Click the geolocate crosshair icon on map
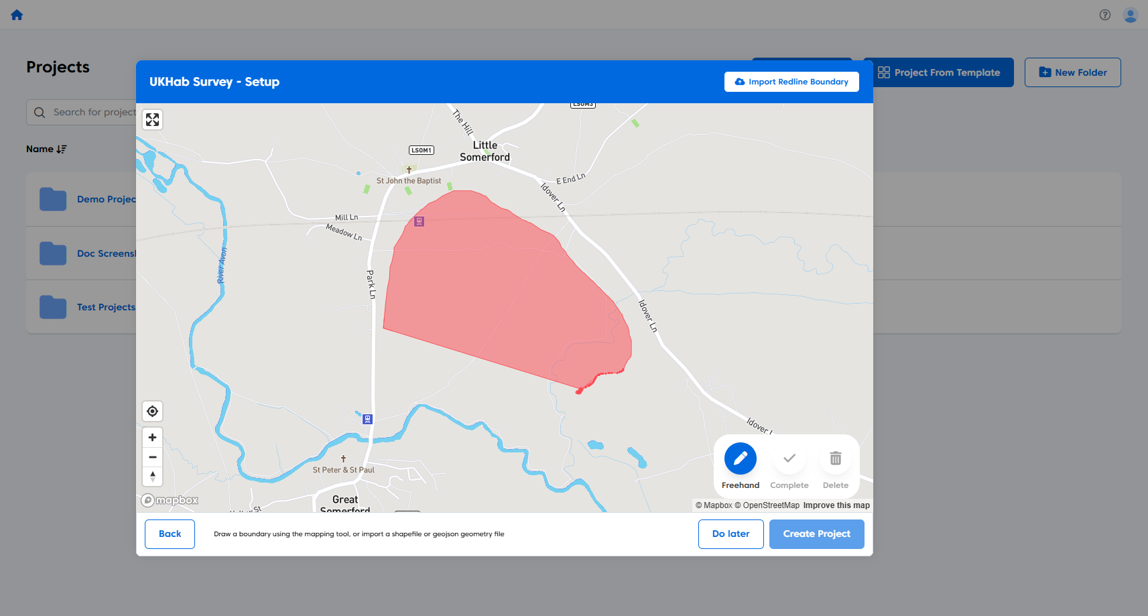Image resolution: width=1148 pixels, height=616 pixels. pos(152,411)
